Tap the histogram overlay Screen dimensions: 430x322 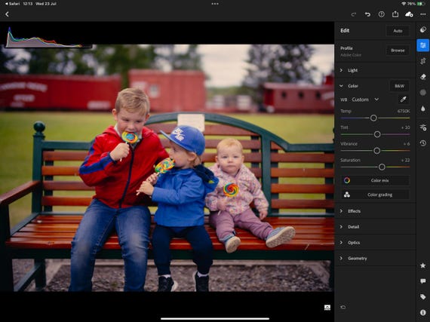click(x=48, y=37)
